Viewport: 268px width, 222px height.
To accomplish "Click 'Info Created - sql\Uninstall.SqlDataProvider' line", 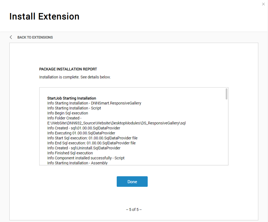I will 84,148.
